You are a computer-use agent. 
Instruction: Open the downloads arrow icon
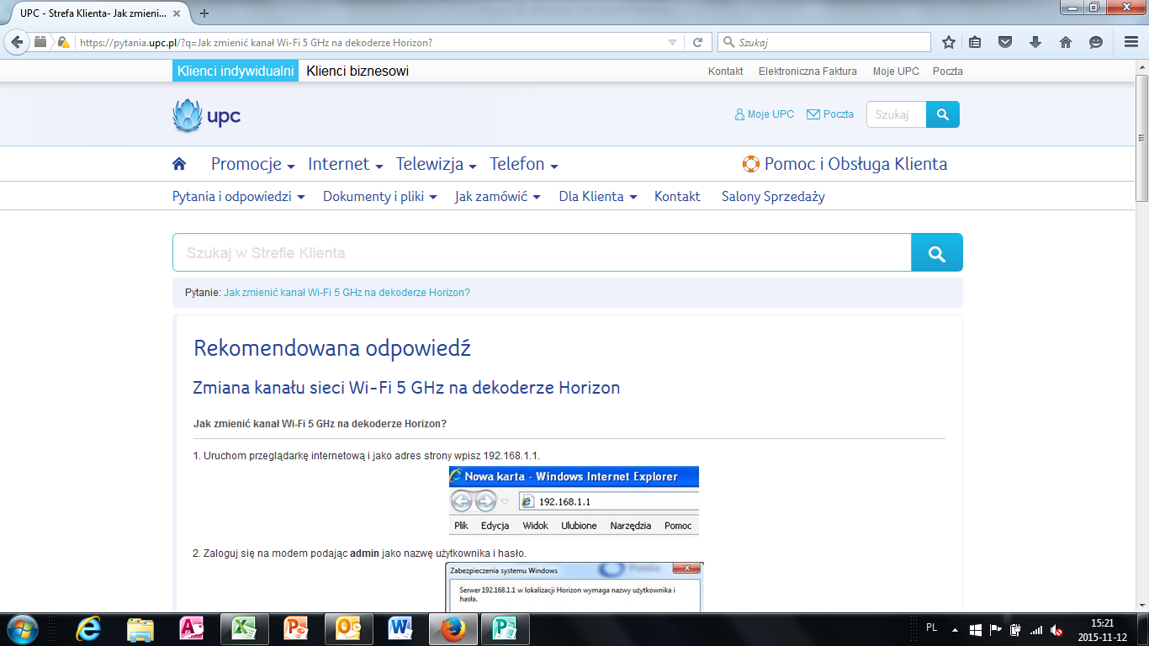click(1035, 42)
